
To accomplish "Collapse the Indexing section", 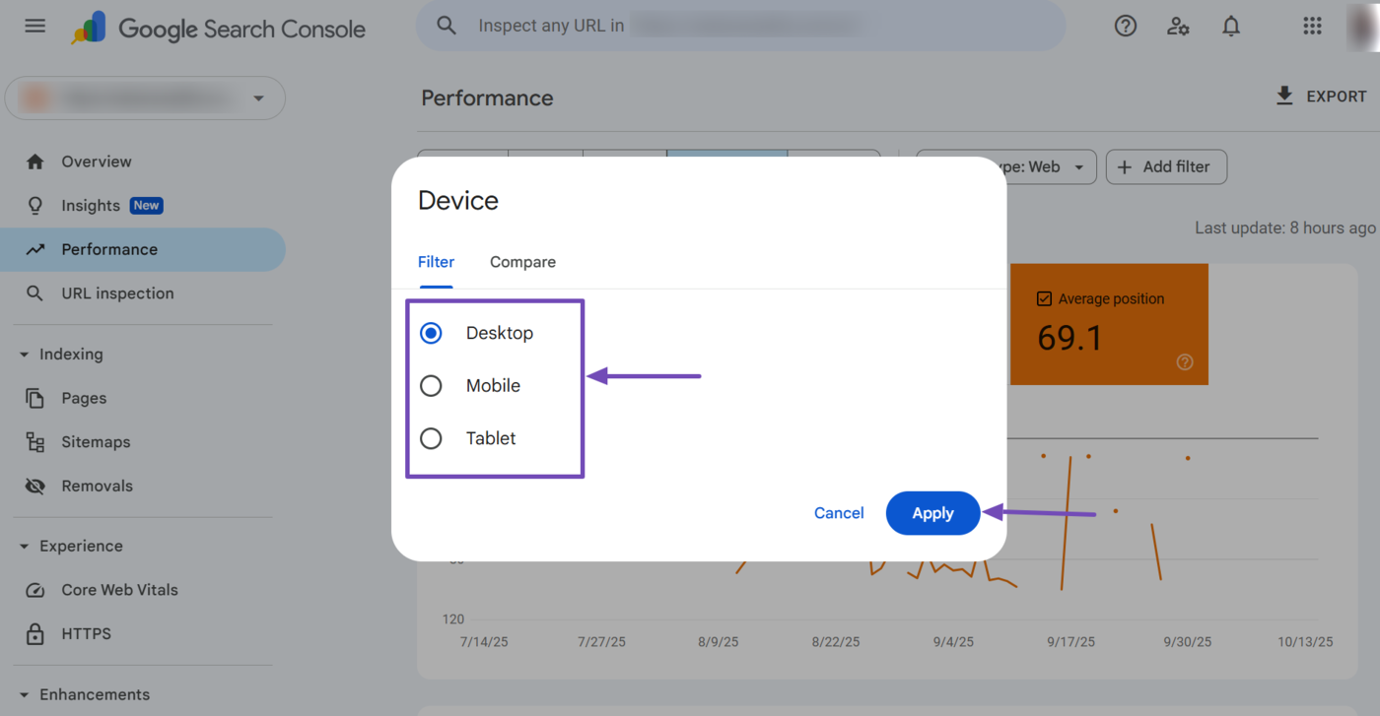I will click(x=25, y=355).
